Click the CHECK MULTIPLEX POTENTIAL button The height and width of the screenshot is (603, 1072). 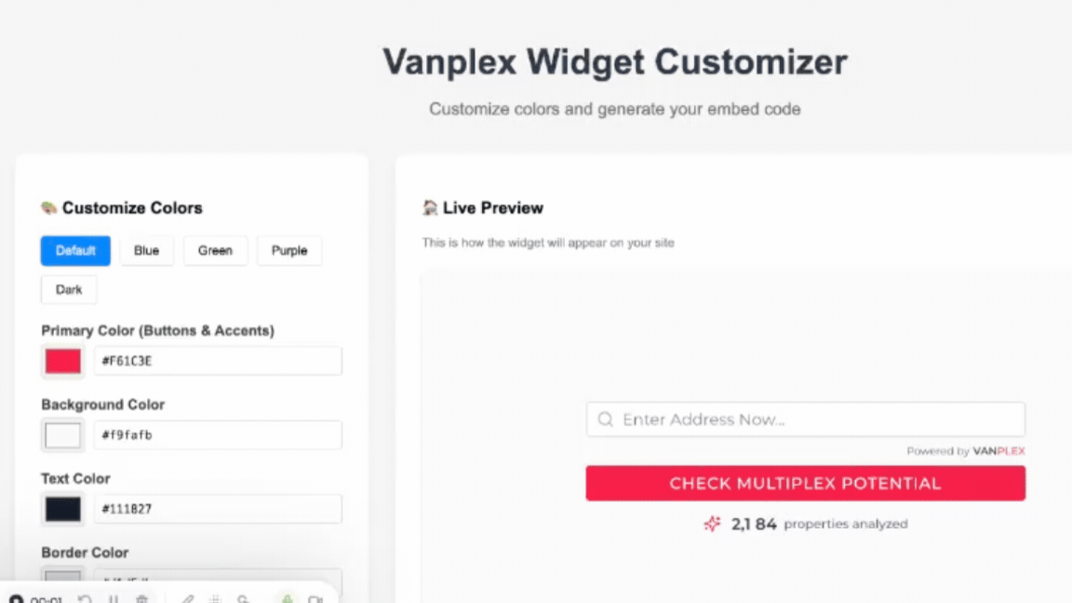tap(805, 483)
